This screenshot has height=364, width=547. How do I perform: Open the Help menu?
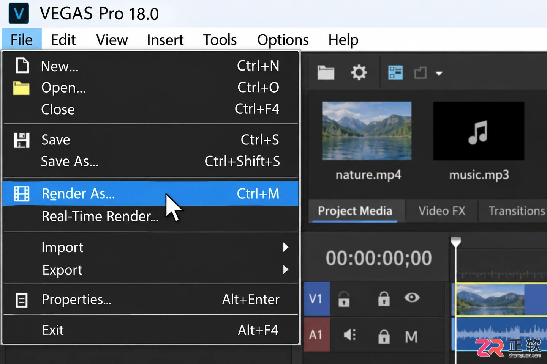[x=343, y=39]
